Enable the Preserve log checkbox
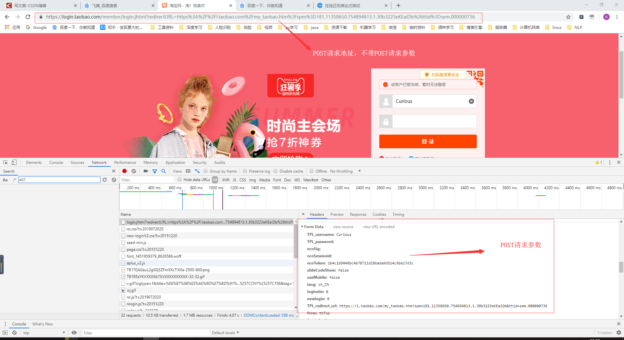 click(x=245, y=171)
